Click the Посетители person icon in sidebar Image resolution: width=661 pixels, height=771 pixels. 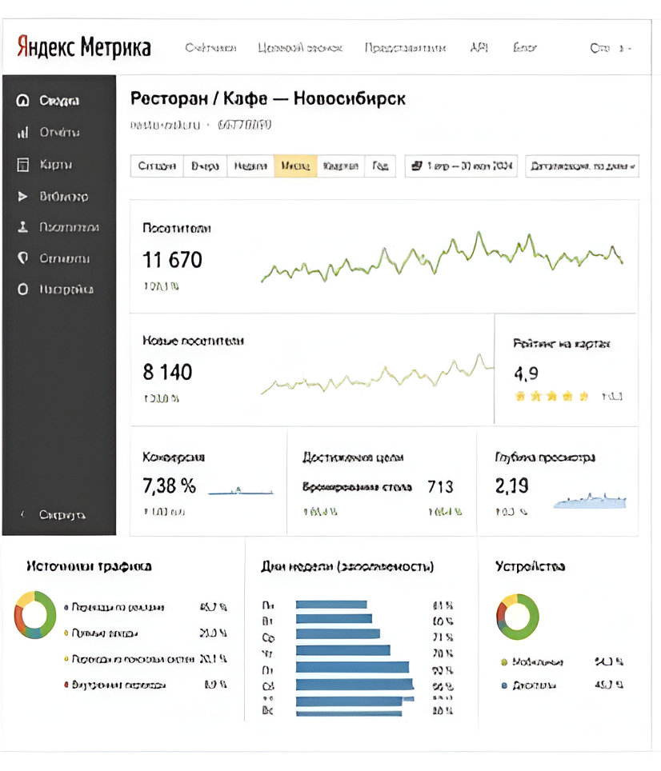coord(22,227)
